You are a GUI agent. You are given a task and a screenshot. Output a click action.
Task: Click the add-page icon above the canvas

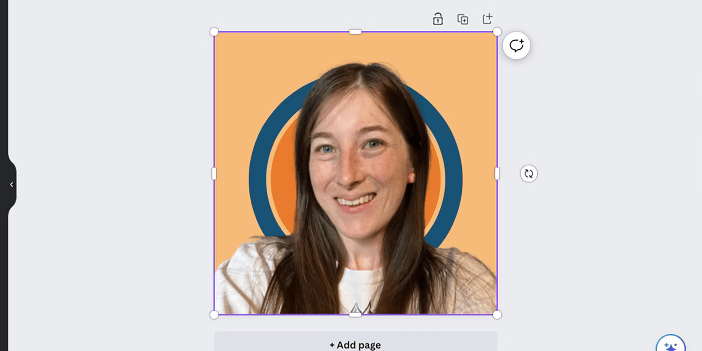point(487,19)
